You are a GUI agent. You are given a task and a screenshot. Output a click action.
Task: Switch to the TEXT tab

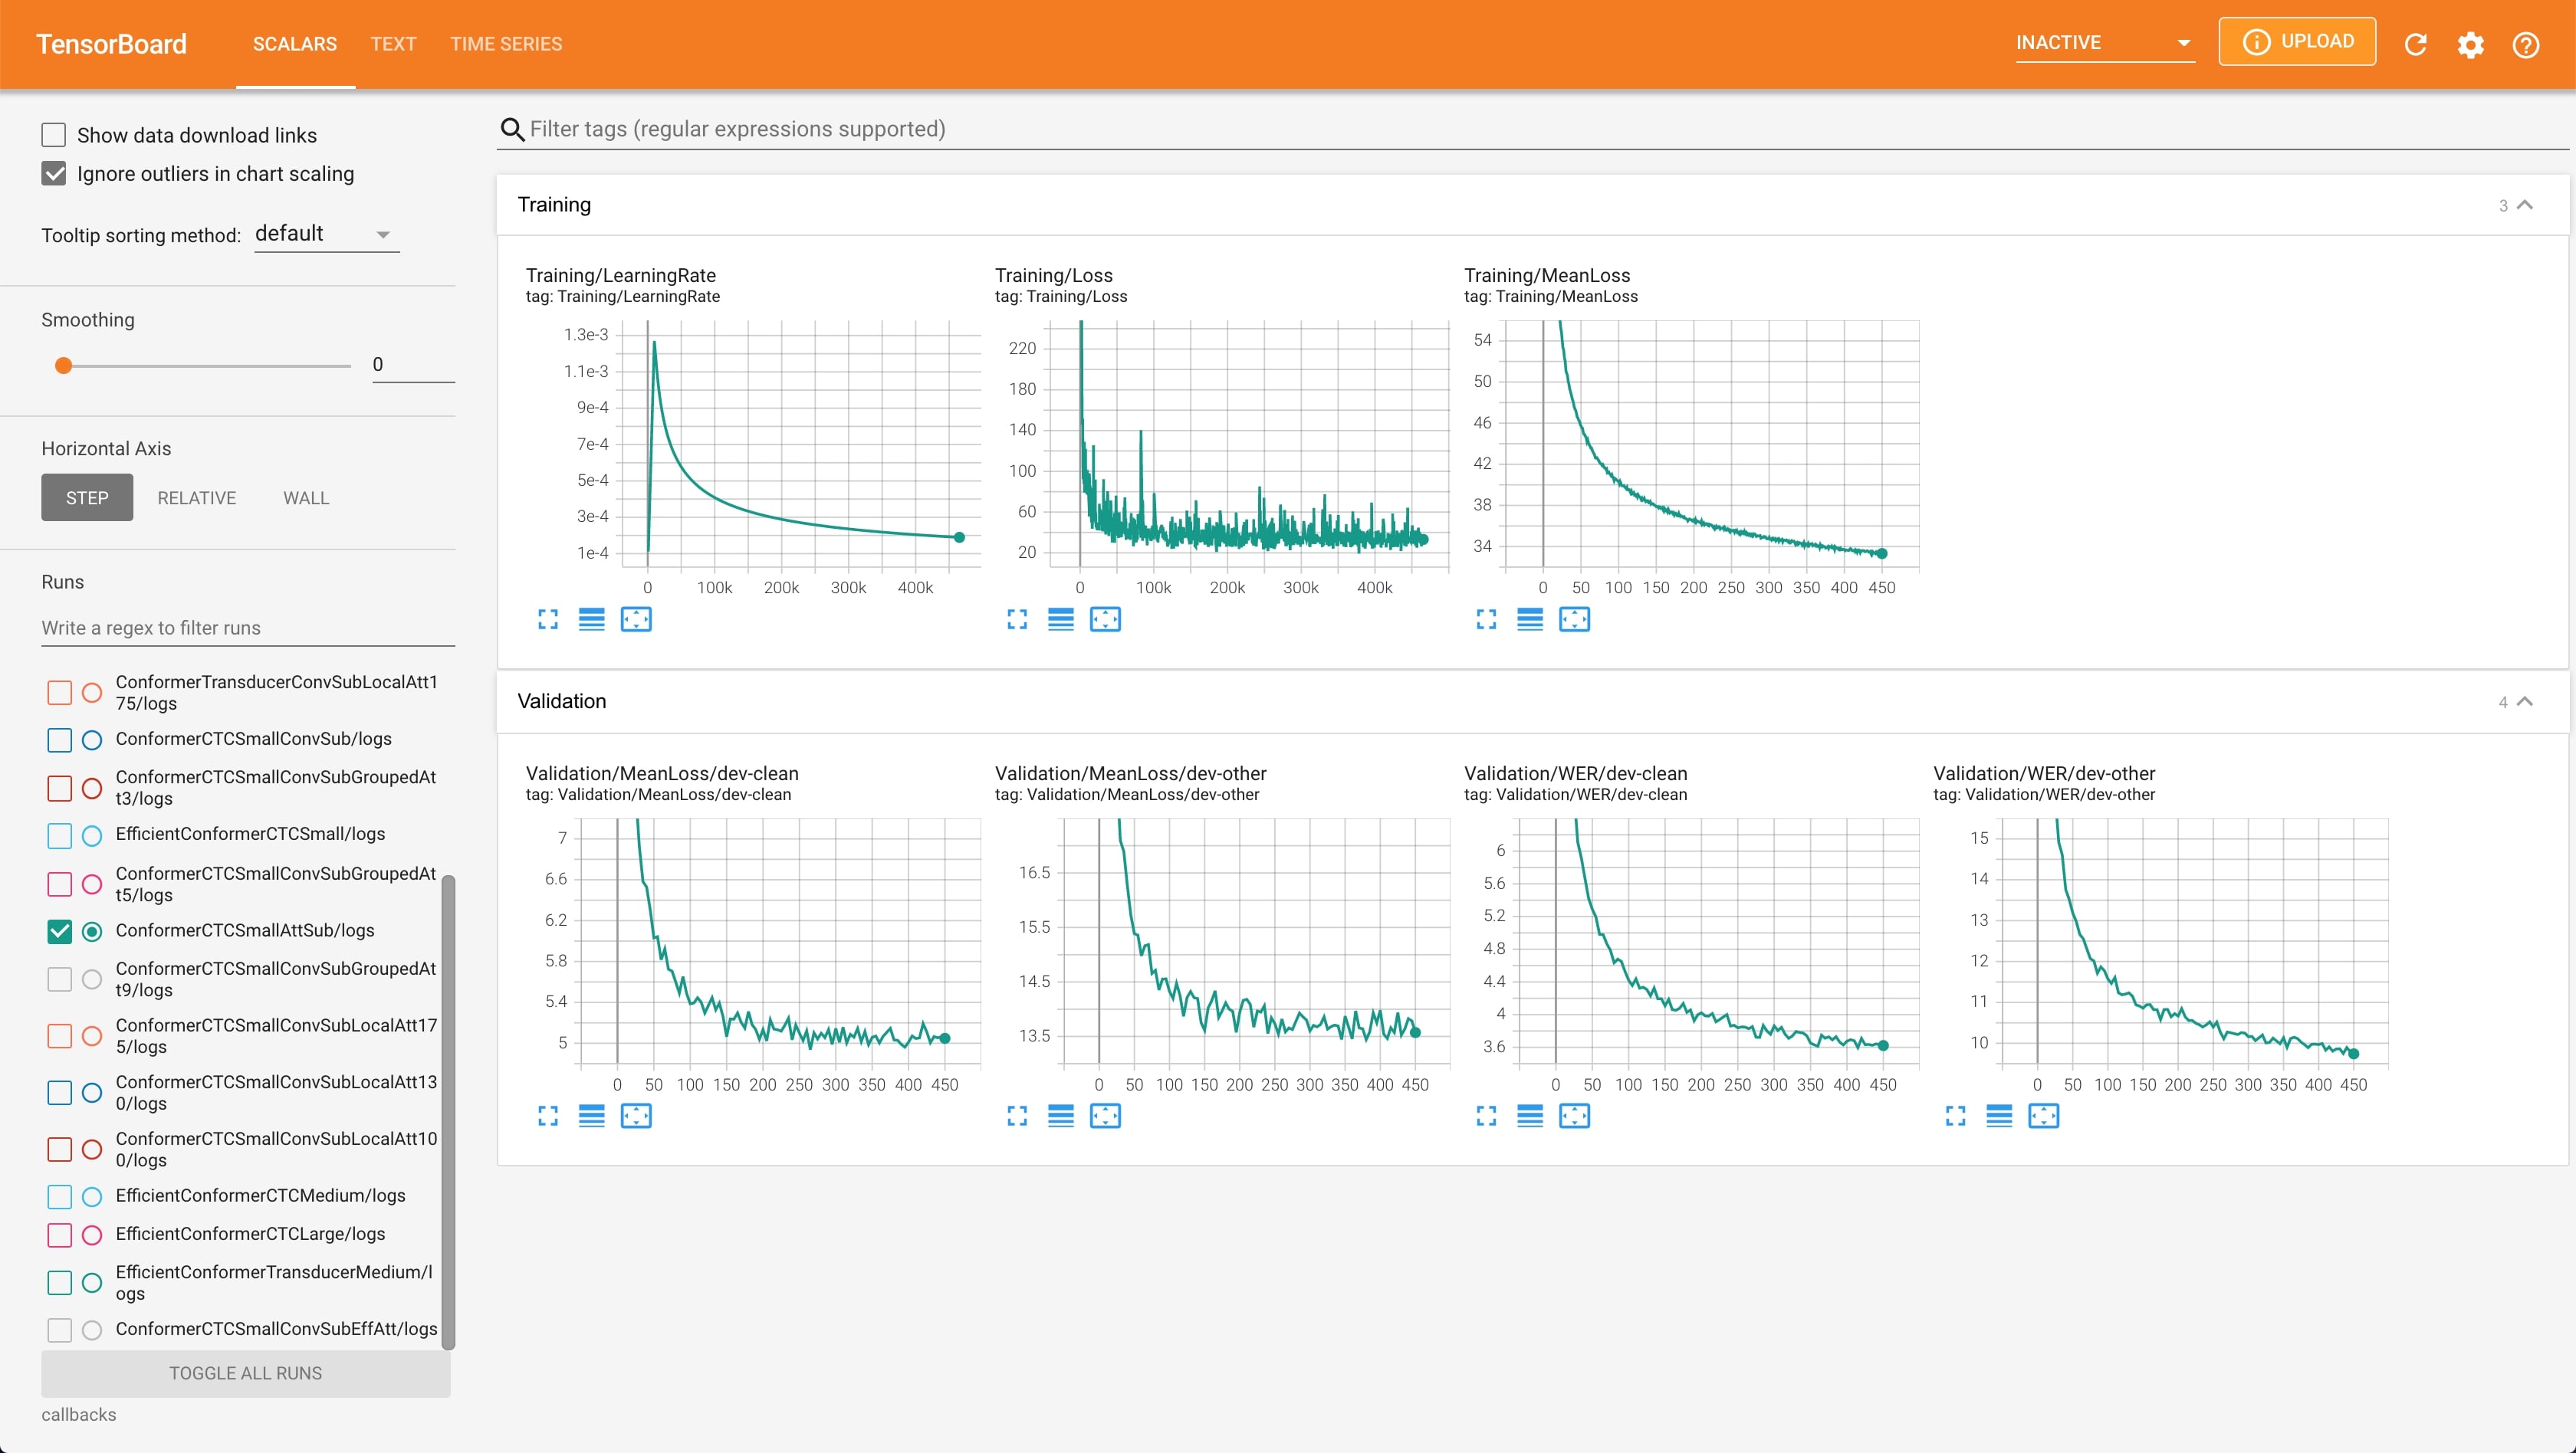pyautogui.click(x=393, y=44)
